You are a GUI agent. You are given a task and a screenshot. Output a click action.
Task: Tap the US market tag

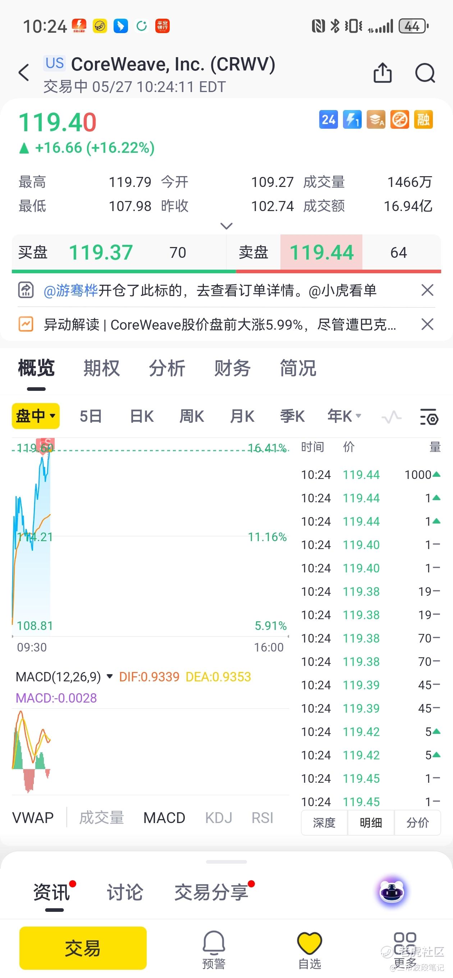[54, 63]
